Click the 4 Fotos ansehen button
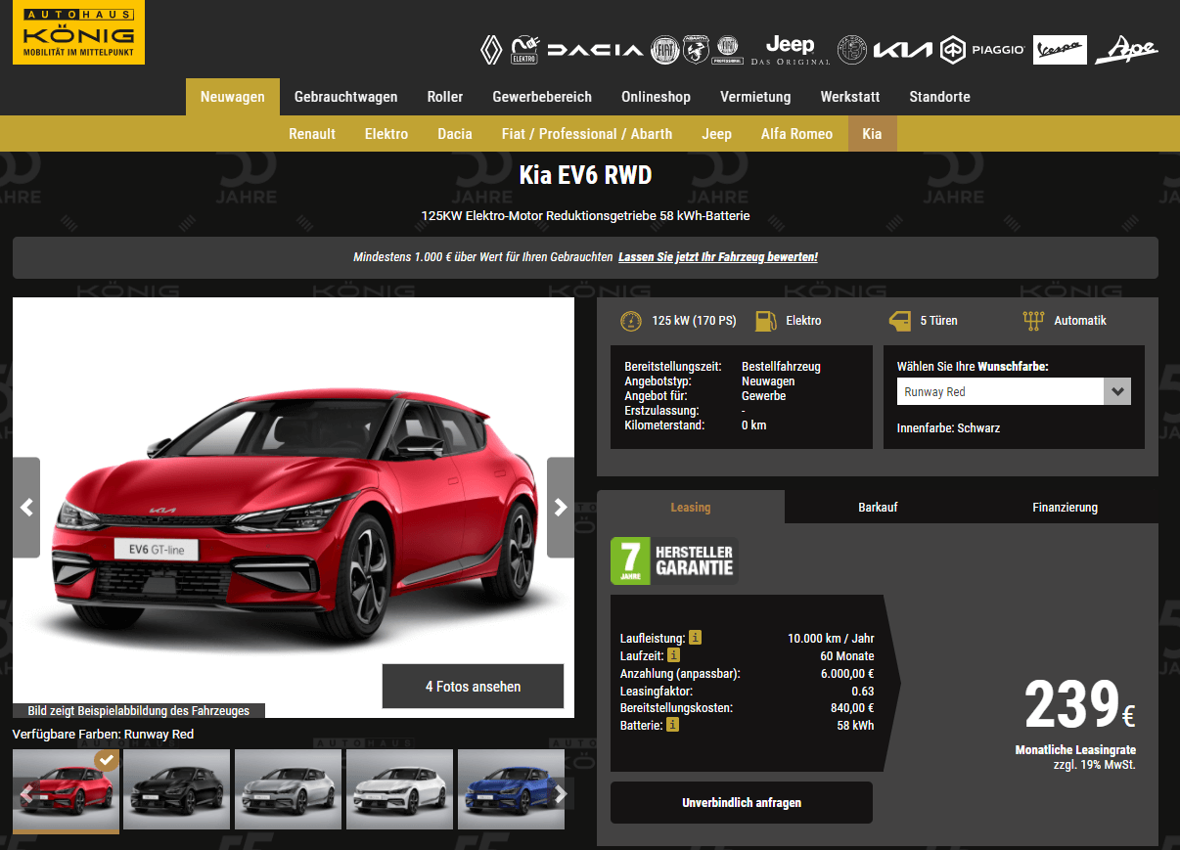The width and height of the screenshot is (1180, 850). pyautogui.click(x=473, y=687)
